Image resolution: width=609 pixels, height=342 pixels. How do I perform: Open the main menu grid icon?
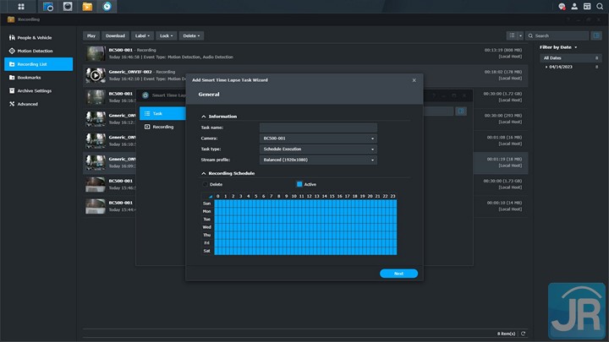click(19, 7)
